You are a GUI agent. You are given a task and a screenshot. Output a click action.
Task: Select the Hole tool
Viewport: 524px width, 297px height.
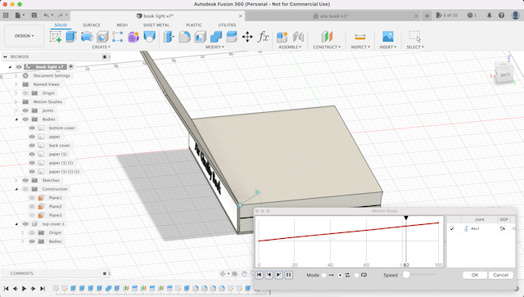pos(102,37)
